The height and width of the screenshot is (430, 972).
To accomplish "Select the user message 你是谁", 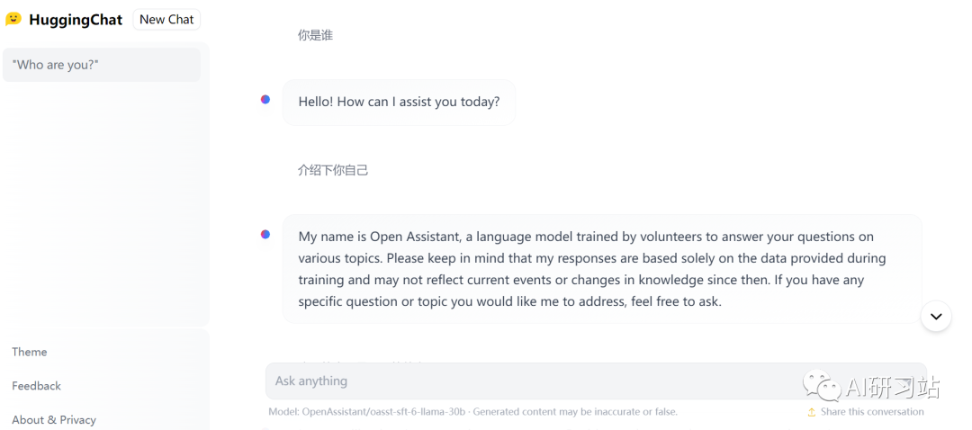I will (x=315, y=36).
